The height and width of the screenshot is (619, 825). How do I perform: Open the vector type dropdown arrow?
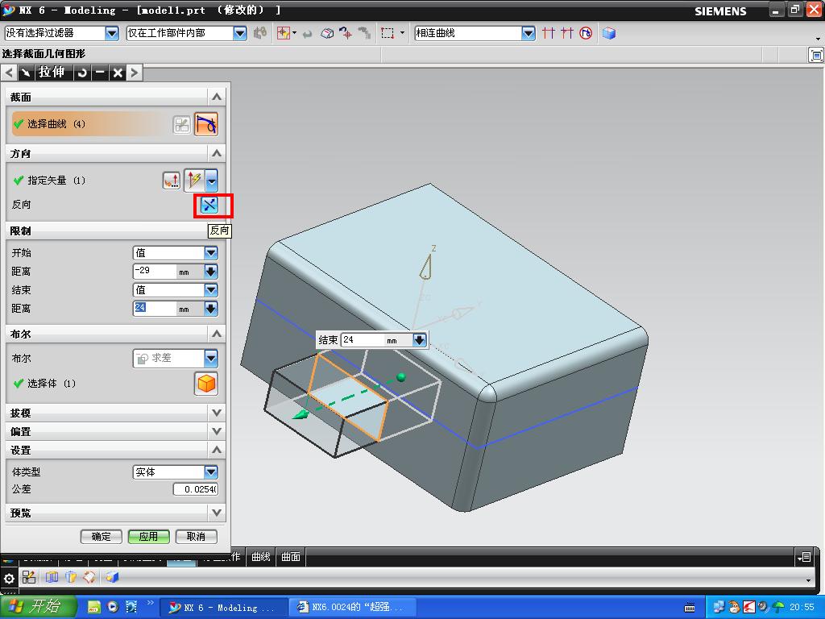pyautogui.click(x=211, y=181)
